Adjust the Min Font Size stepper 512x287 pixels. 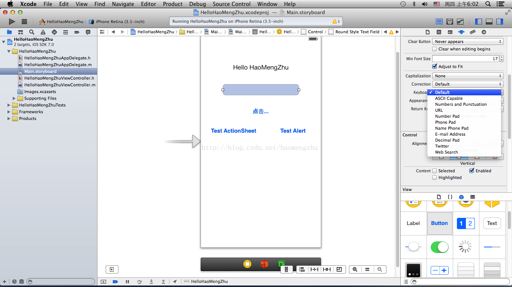[502, 59]
